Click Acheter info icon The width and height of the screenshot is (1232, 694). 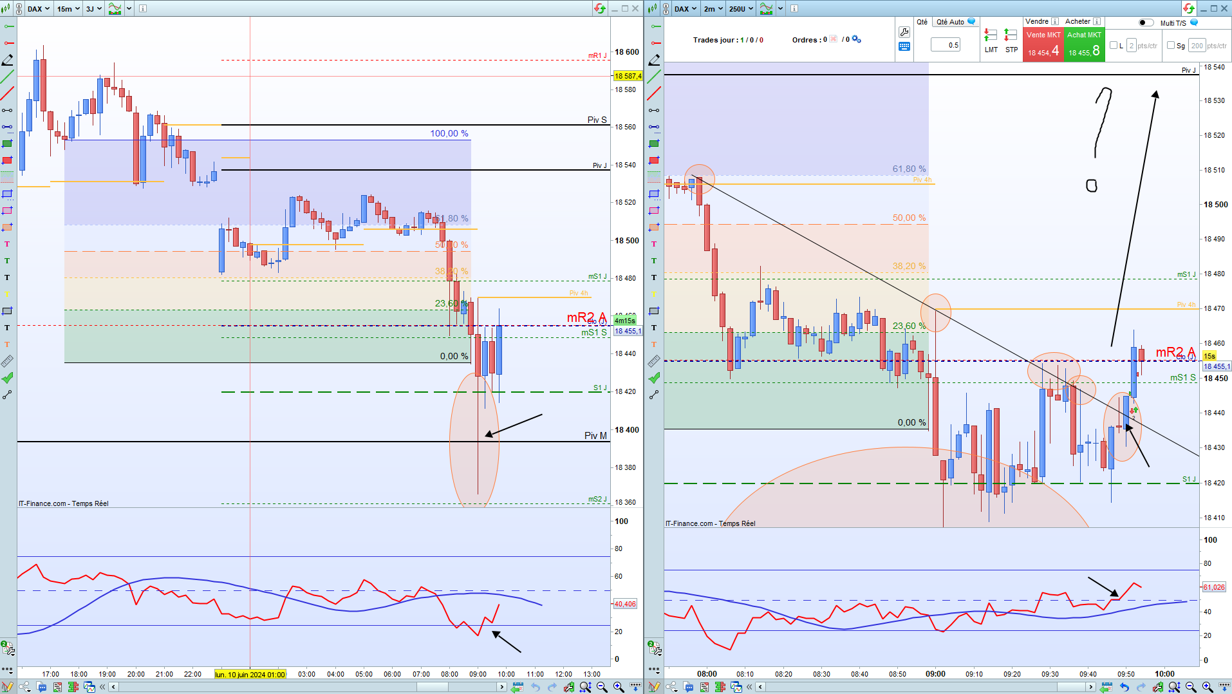coord(1097,21)
